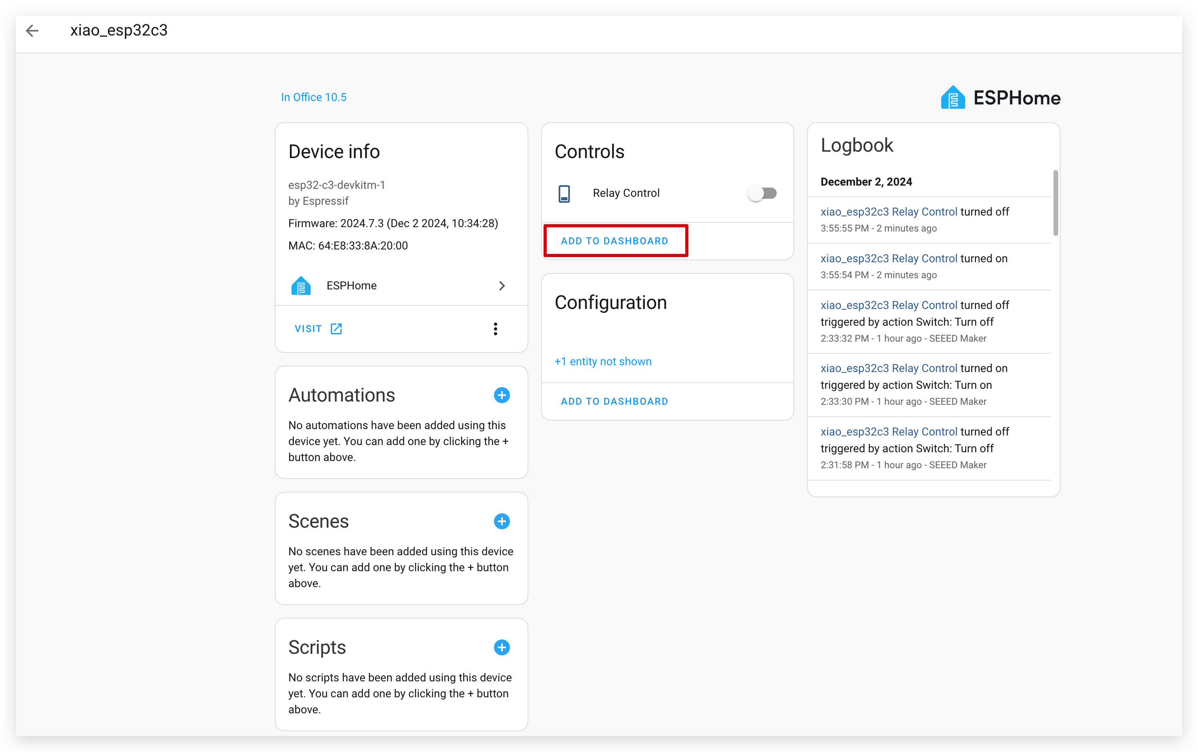Click the Device info heading
Screen dimensions: 1198x752
pyautogui.click(x=334, y=152)
